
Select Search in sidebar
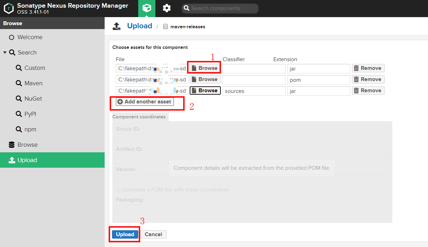point(27,52)
